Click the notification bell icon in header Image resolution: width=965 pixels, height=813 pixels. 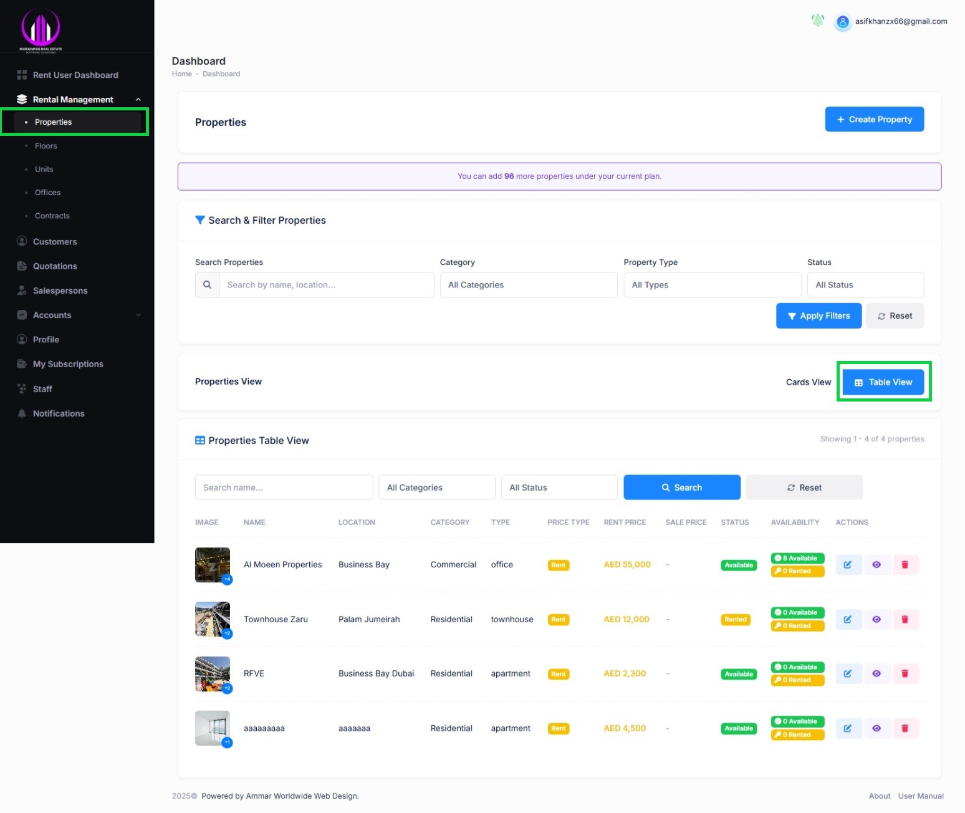coord(817,21)
